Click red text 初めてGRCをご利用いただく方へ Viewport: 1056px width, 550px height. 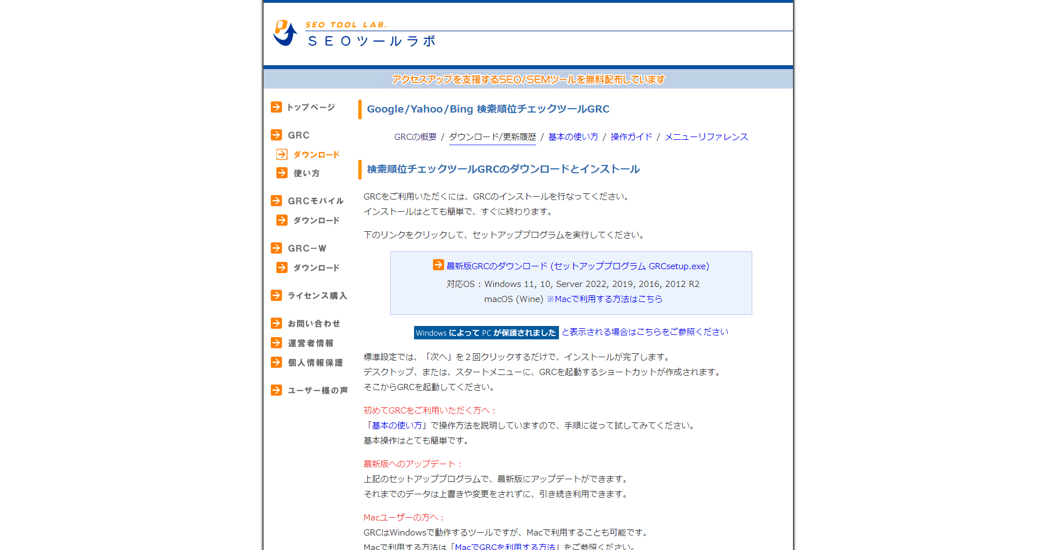(429, 411)
